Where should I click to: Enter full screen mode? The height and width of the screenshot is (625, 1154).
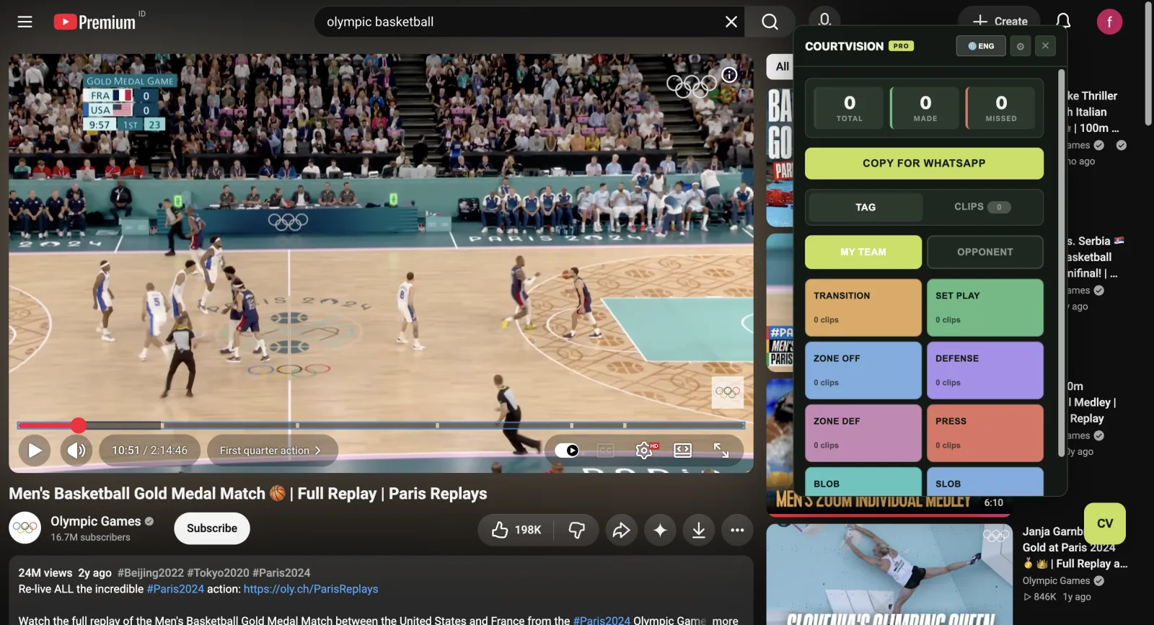(721, 451)
